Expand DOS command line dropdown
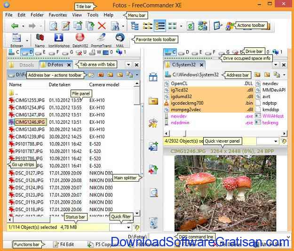This screenshot has height=251, width=294. point(288,237)
